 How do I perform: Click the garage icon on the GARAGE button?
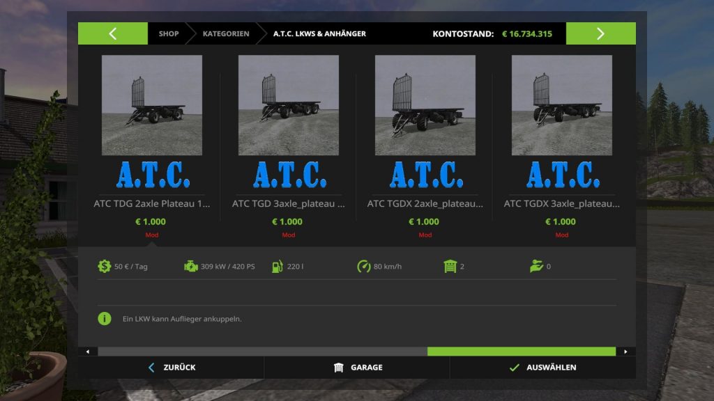(340, 367)
